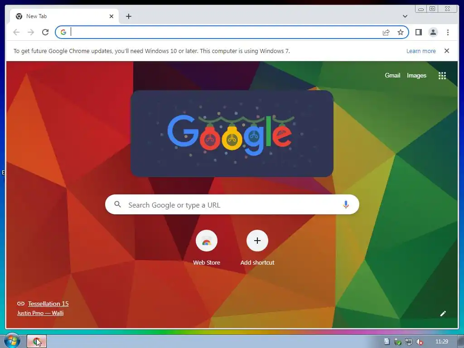Image resolution: width=464 pixels, height=348 pixels.
Task: Click the Chrome taskbar button
Action: point(37,341)
